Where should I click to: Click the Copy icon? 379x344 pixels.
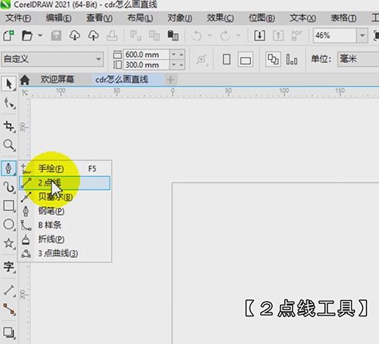click(x=154, y=35)
